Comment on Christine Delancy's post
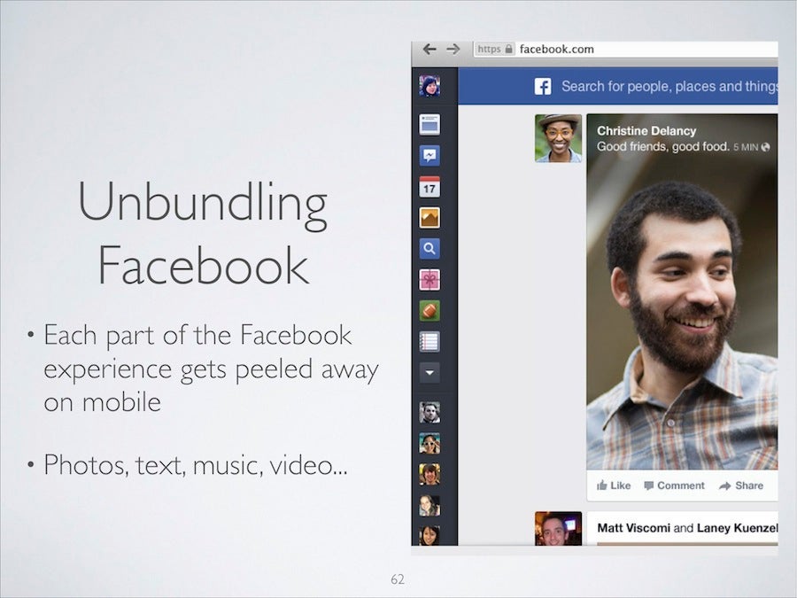 pos(674,485)
